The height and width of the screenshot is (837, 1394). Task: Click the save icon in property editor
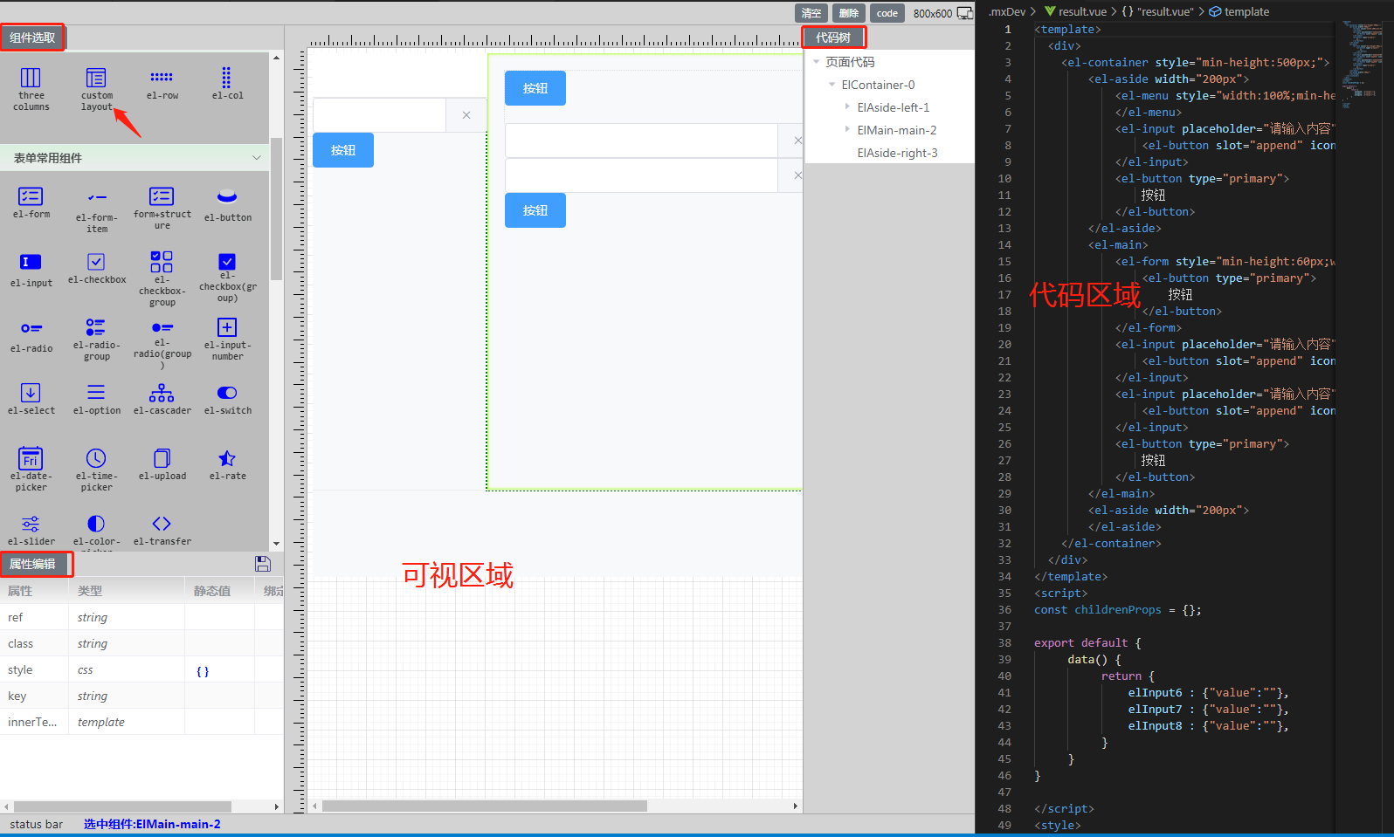tap(263, 564)
